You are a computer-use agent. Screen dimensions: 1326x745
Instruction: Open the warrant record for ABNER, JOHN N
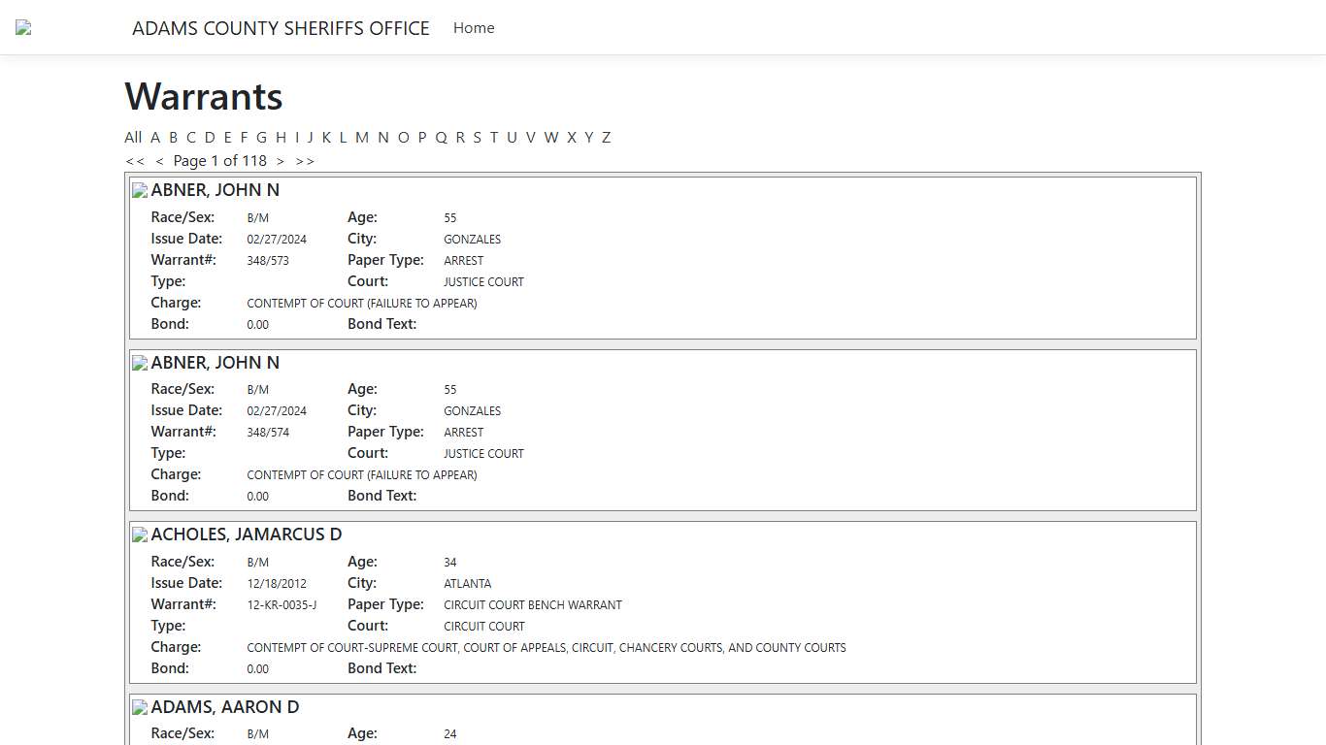215,190
